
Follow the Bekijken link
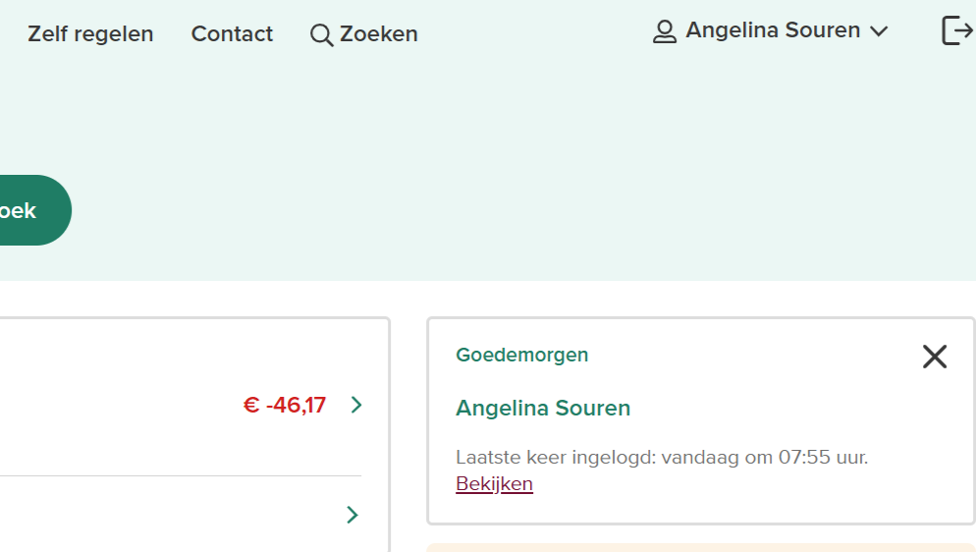pyautogui.click(x=494, y=484)
